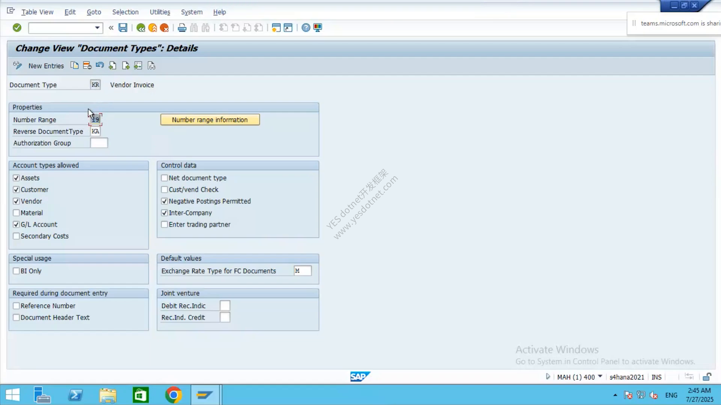721x405 pixels.
Task: Click into the Authorization Group field
Action: click(99, 143)
